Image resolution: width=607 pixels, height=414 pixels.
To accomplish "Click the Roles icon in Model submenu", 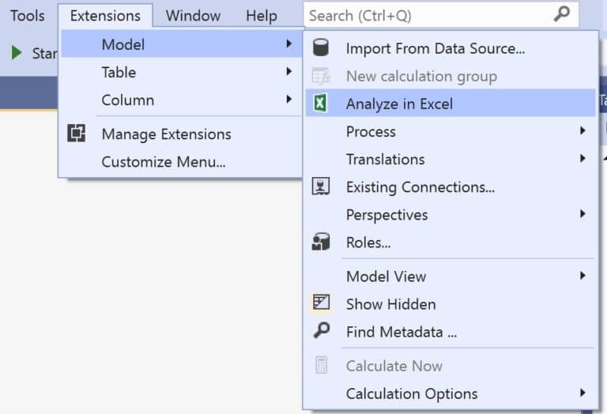I will (321, 243).
